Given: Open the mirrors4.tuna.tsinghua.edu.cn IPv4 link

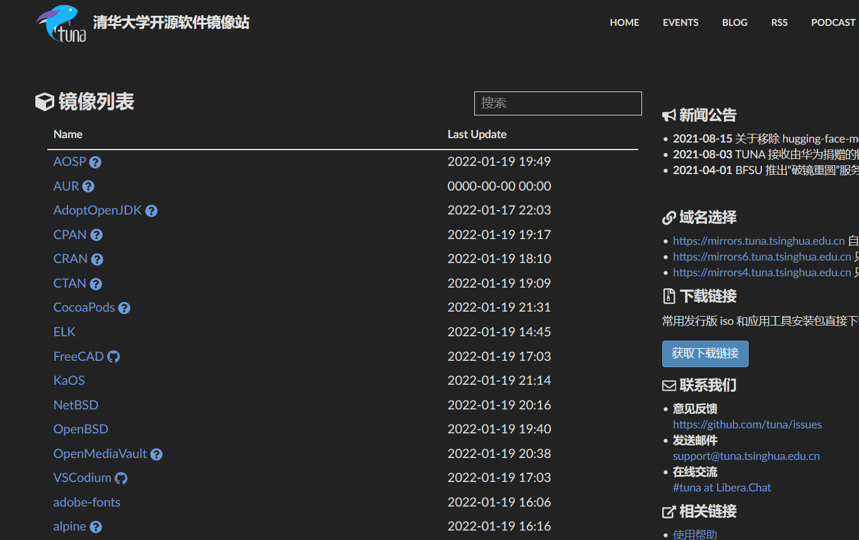Looking at the screenshot, I should point(762,273).
